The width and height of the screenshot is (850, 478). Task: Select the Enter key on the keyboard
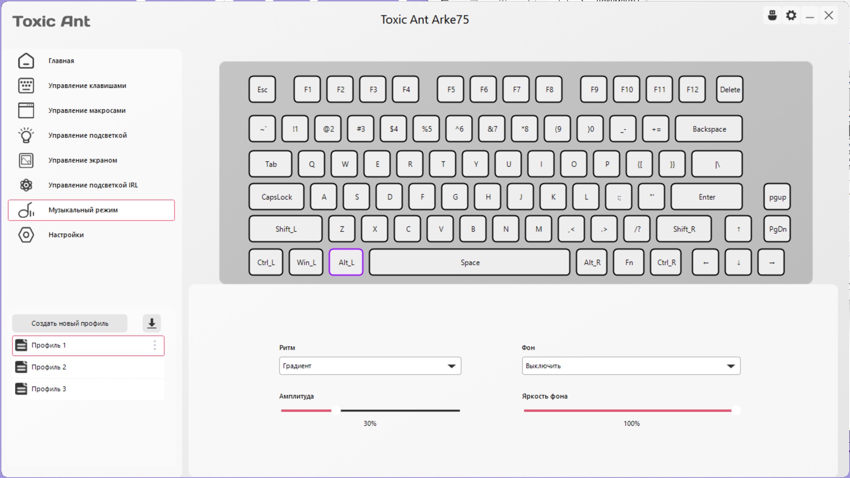(707, 197)
